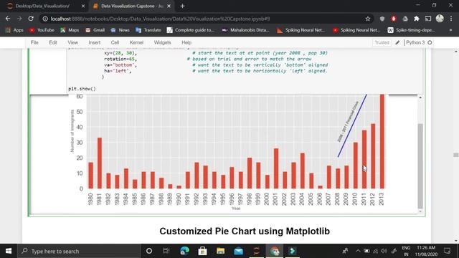This screenshot has height=258, width=459.
Task: Go back with the browser back arrow
Action: click(8, 19)
